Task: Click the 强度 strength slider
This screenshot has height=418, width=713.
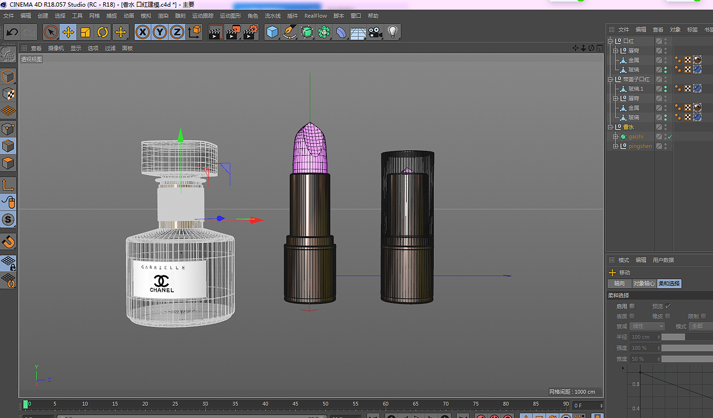Action: (687, 348)
